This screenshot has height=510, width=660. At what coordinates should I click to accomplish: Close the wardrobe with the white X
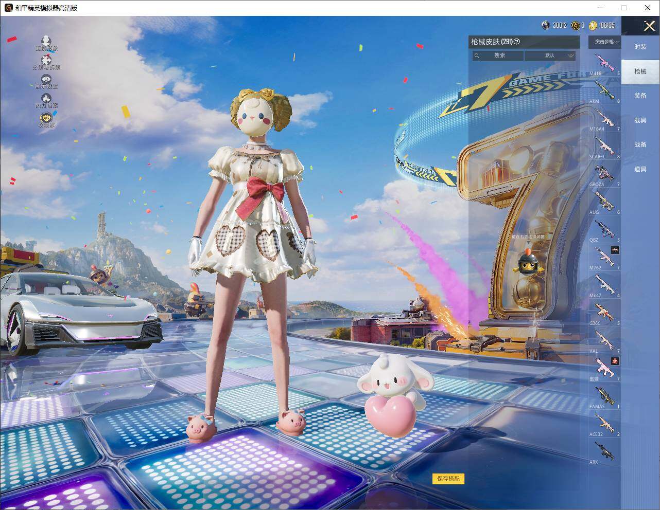coord(650,26)
